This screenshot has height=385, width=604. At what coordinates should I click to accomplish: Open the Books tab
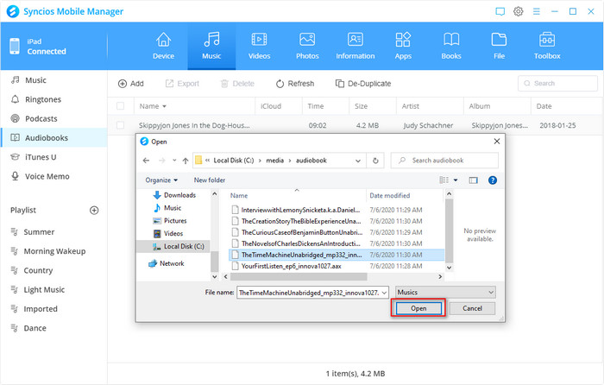pos(451,47)
